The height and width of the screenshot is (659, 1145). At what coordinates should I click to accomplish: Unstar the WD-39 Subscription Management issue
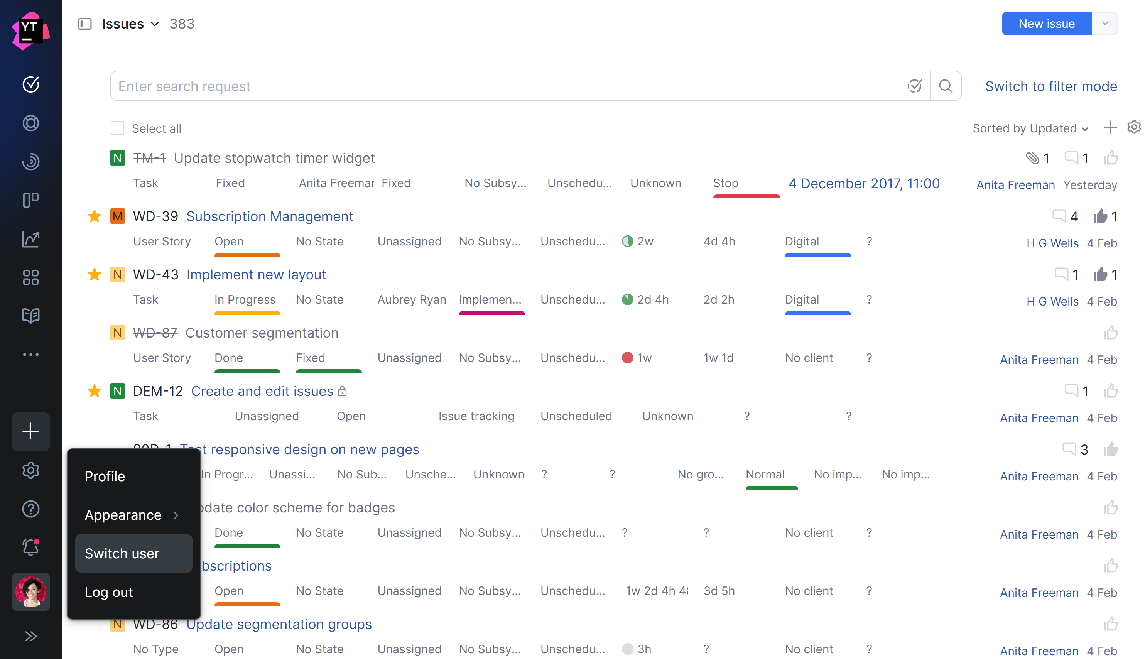[94, 216]
